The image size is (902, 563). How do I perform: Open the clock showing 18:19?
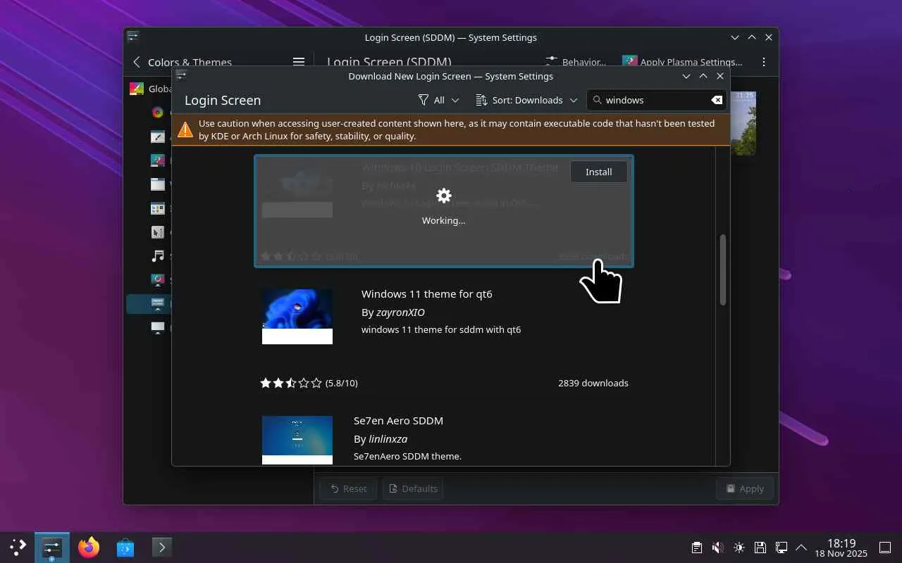coord(841,548)
